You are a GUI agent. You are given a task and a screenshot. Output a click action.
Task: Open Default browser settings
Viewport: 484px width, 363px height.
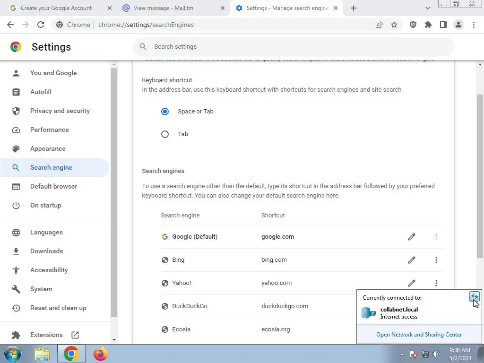(55, 186)
